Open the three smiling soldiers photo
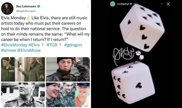The width and height of the screenshot is (182, 108). pos(68,95)
